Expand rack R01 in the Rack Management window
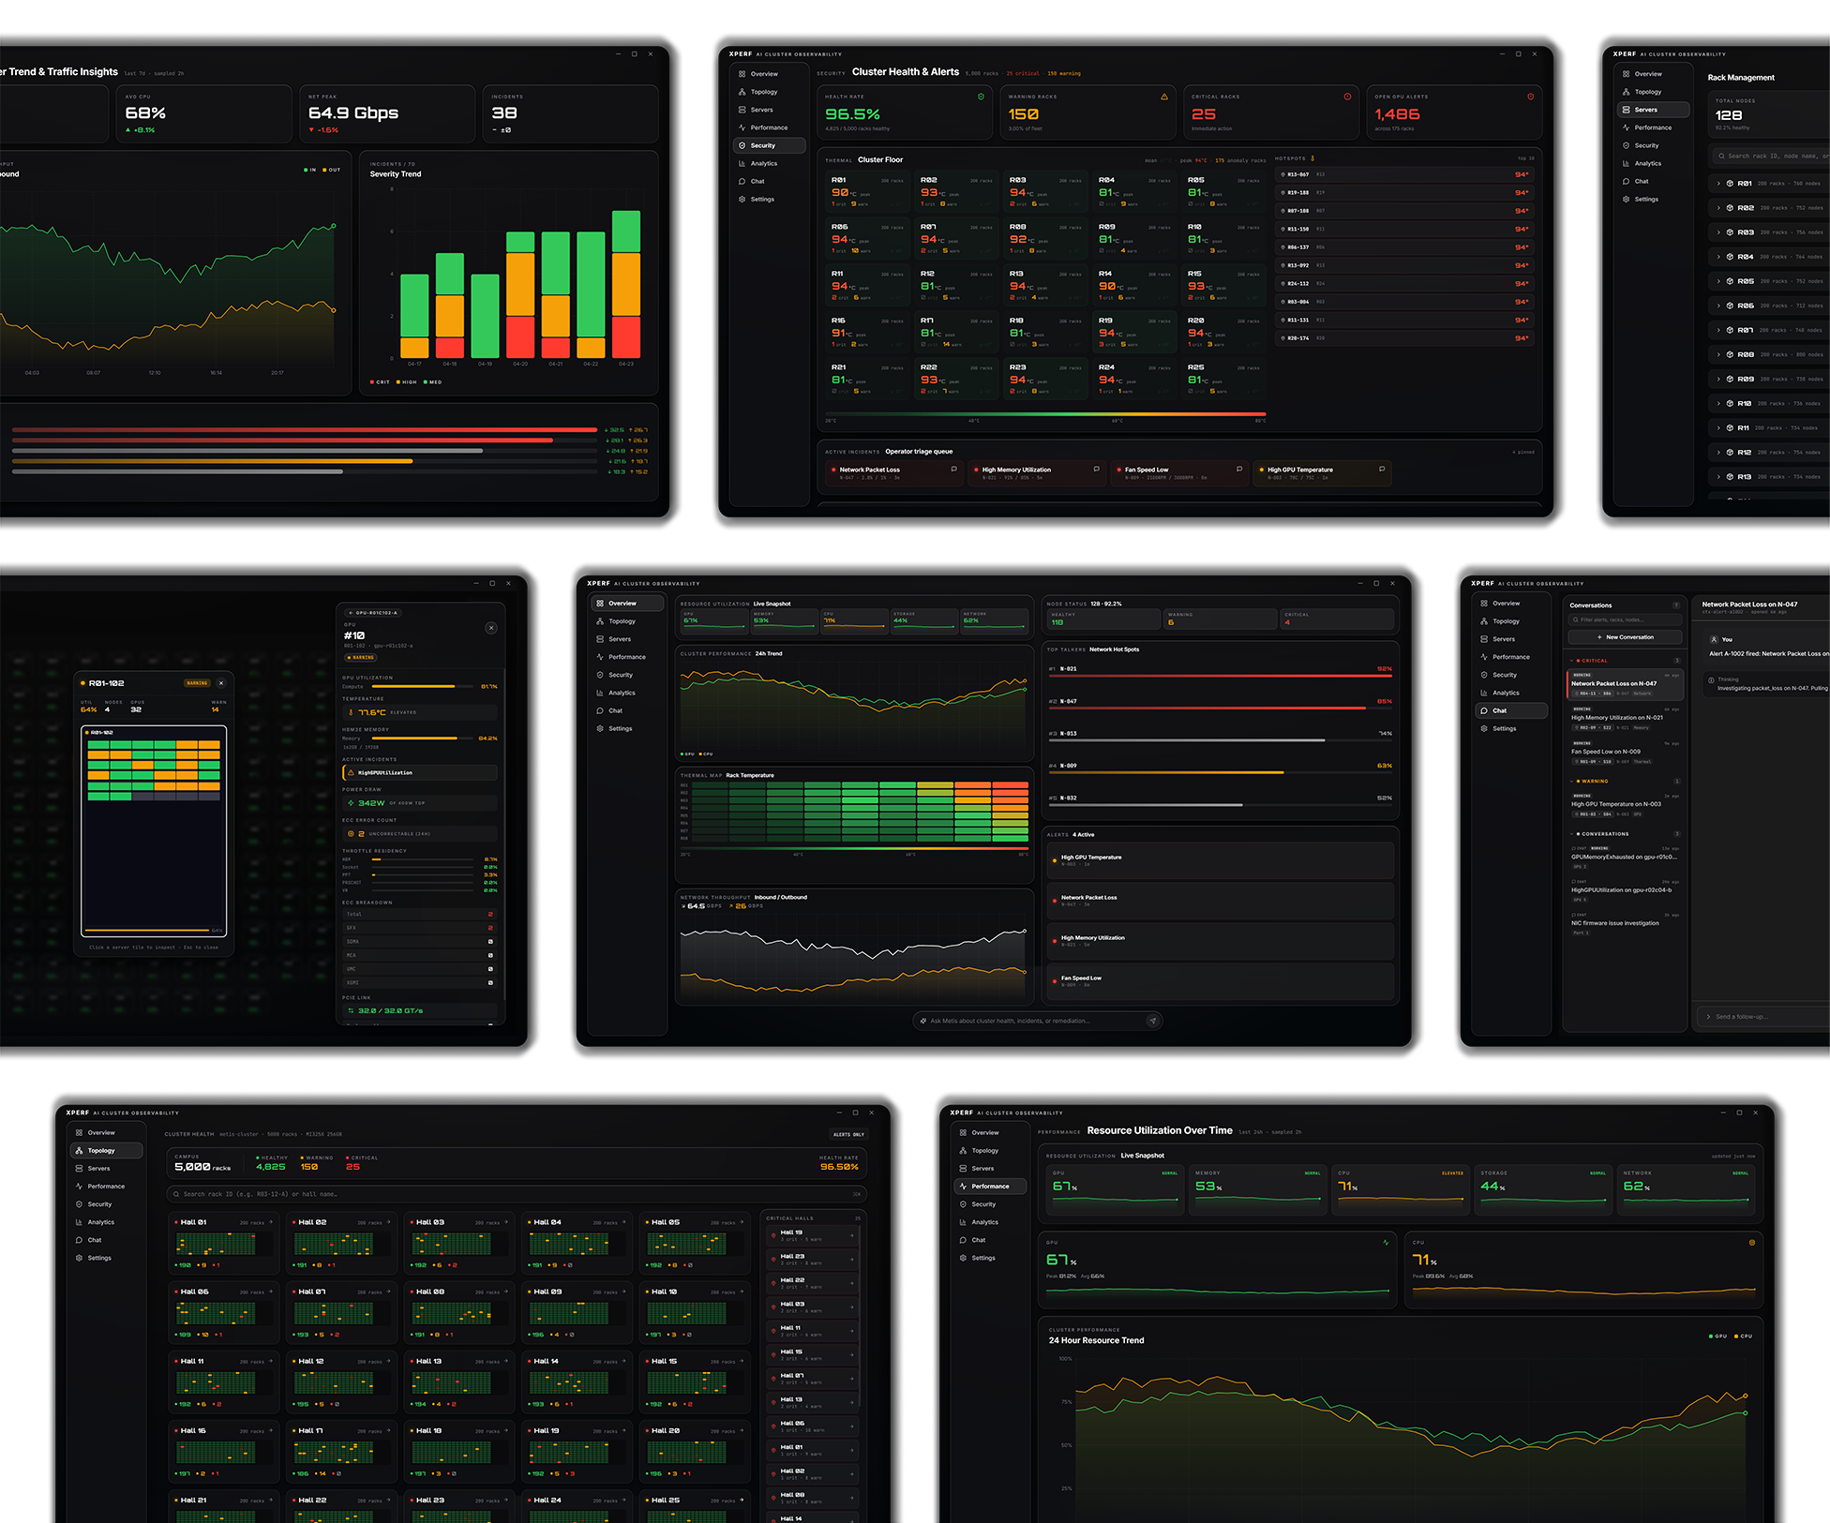 point(1718,184)
